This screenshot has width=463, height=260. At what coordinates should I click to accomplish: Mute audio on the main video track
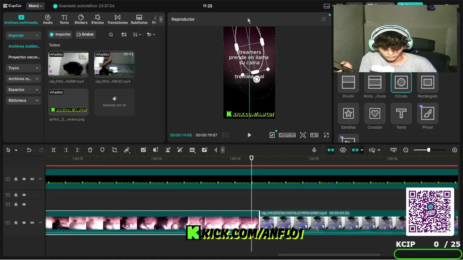32,222
